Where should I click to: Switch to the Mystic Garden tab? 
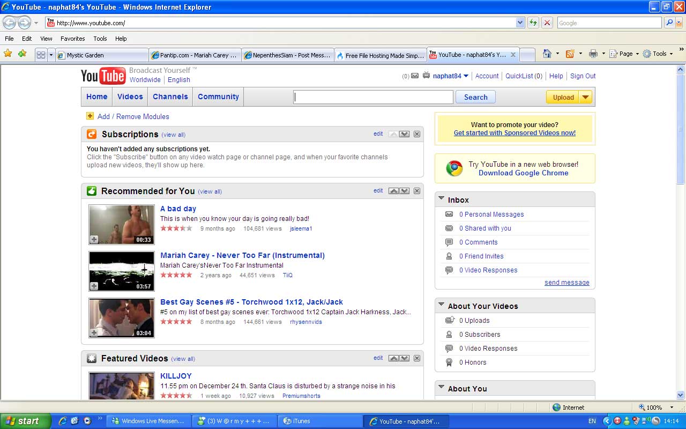pyautogui.click(x=102, y=55)
